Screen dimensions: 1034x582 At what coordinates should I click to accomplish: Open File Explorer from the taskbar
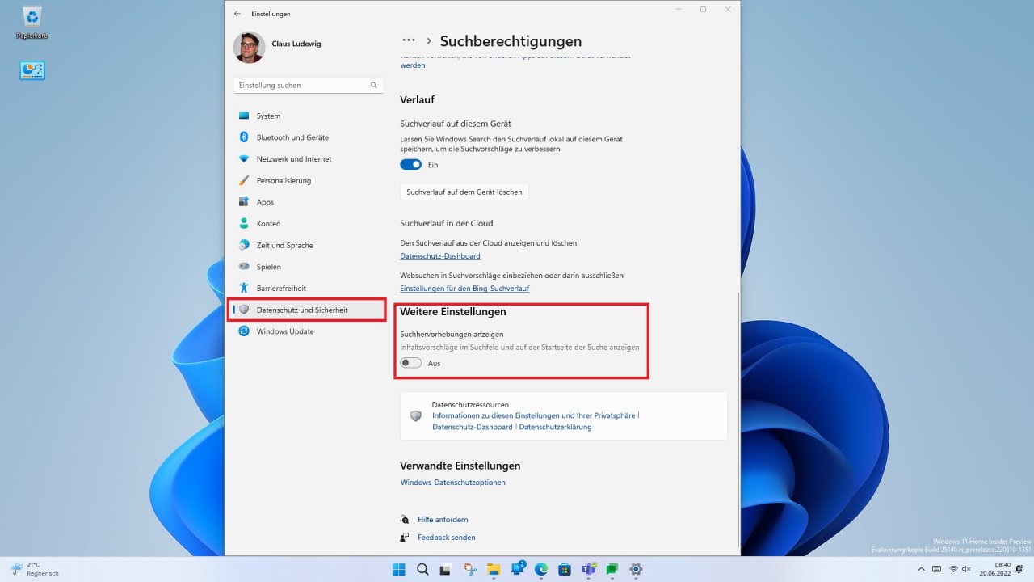(x=494, y=569)
